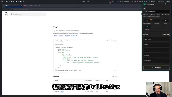Reload the ollama page
This screenshot has width=172, height=97.
pos(9,9)
